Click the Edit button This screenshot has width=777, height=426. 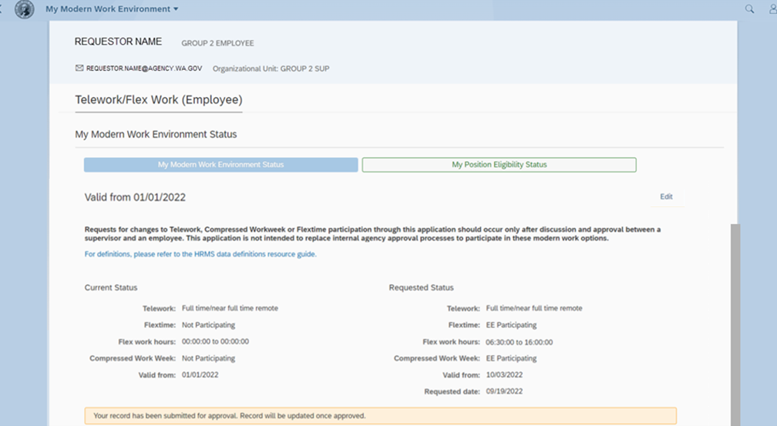tap(666, 197)
